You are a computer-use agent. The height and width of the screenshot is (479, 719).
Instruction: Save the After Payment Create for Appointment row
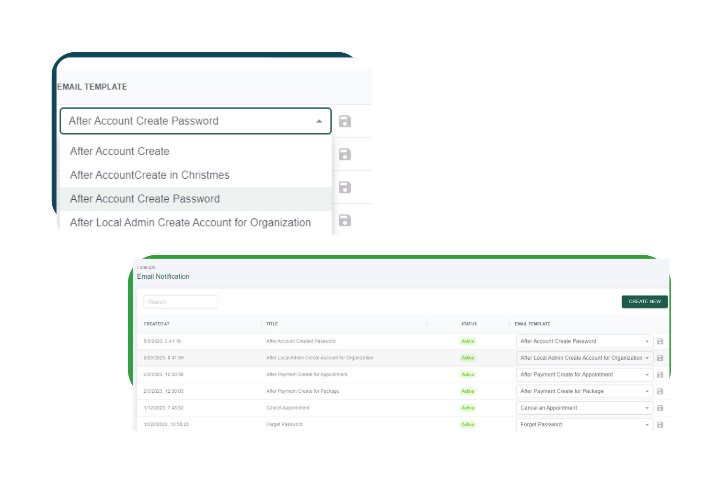pos(660,375)
